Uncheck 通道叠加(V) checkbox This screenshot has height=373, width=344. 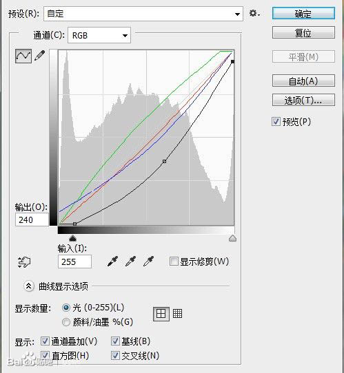[45, 341]
